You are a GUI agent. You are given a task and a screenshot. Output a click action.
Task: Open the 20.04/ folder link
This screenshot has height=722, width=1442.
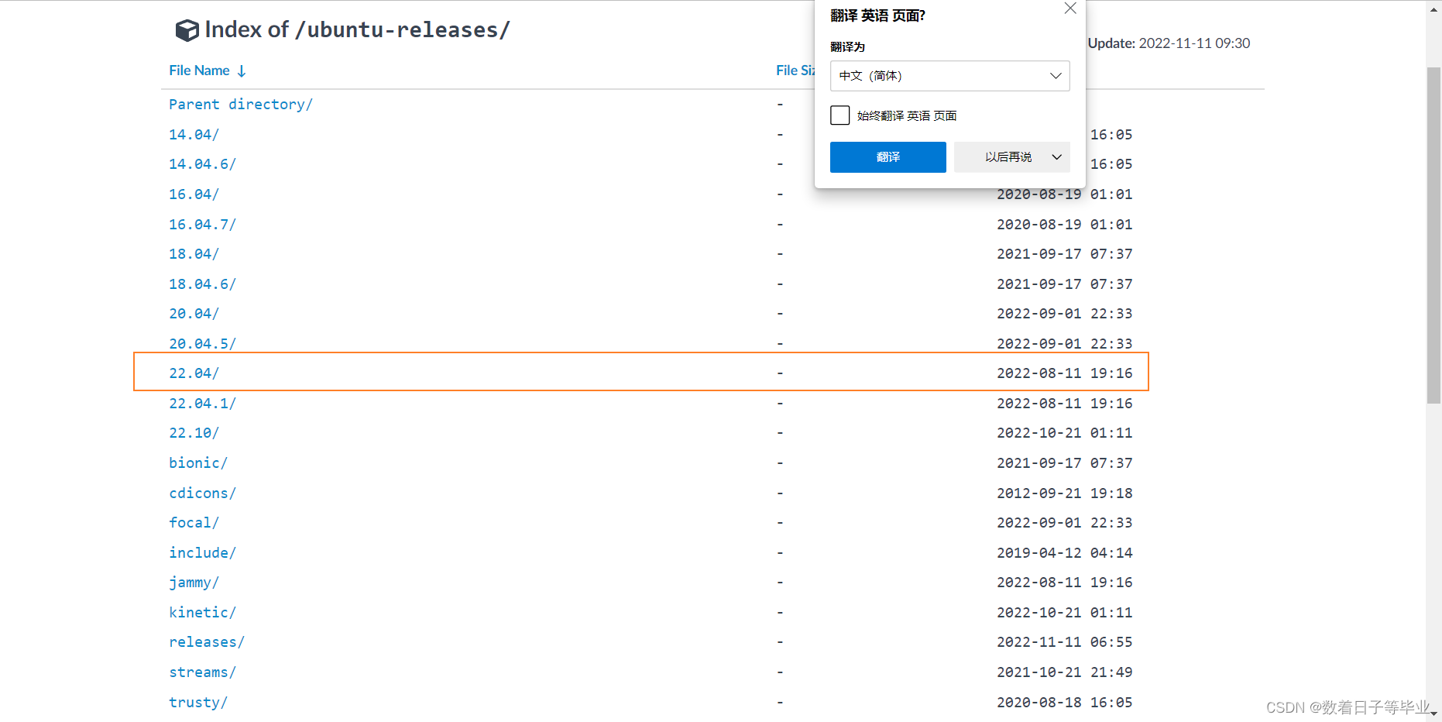194,314
